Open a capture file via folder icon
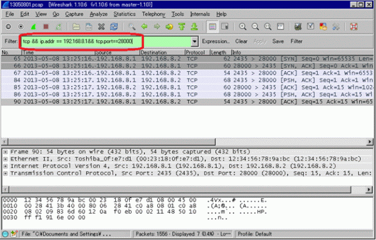 click(76, 26)
